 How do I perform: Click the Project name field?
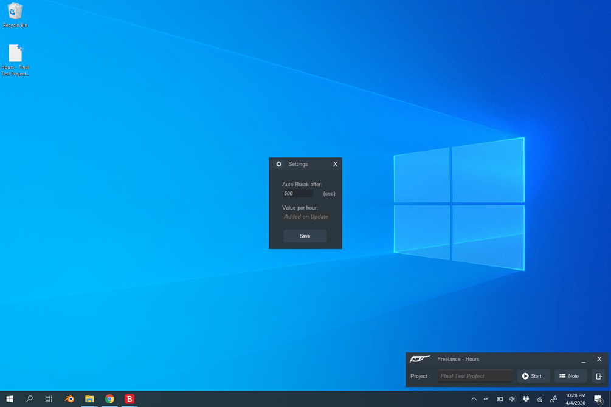pos(475,376)
